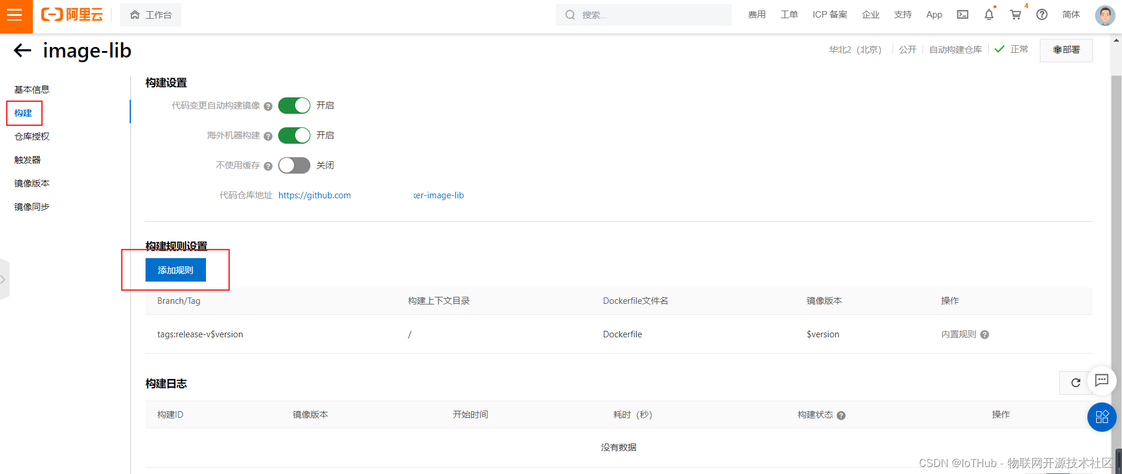Click the scrollbar up arrow
The width and height of the screenshot is (1122, 474).
tap(1117, 40)
